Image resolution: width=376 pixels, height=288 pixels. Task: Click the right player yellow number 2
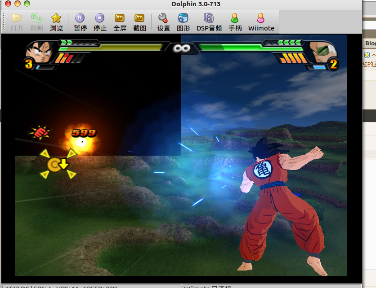334,64
